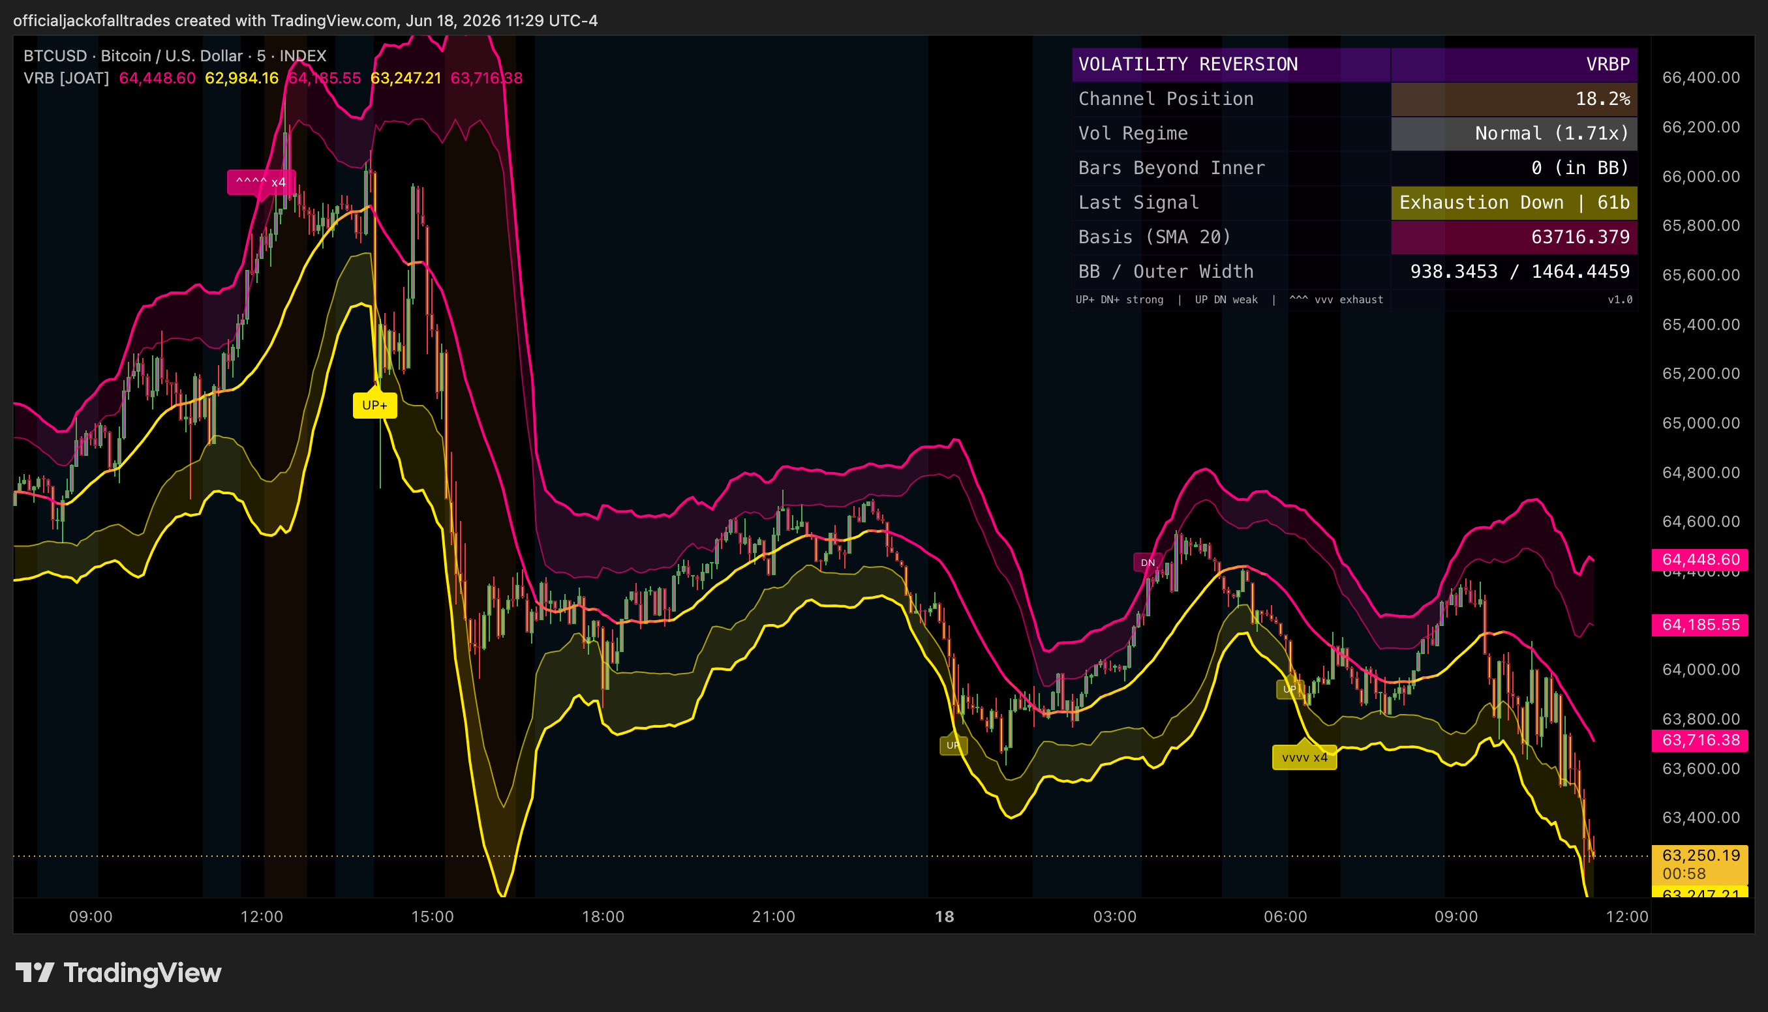Click the pink 'DN' weak signal label
Screen dimensions: 1768x1012
pos(1148,562)
